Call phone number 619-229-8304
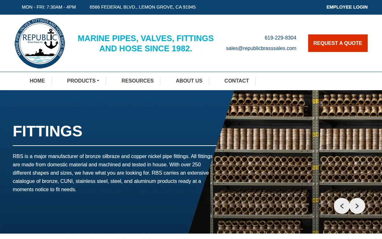382x239 pixels. [280, 38]
